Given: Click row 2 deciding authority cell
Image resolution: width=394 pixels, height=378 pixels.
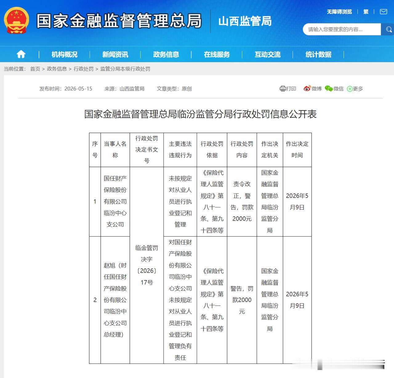Looking at the screenshot, I should [270, 300].
